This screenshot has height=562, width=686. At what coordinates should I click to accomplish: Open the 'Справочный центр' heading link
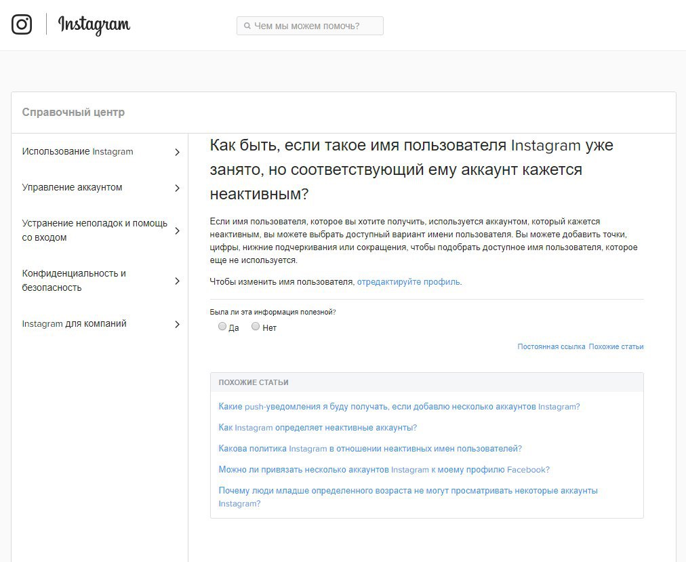pyautogui.click(x=73, y=112)
